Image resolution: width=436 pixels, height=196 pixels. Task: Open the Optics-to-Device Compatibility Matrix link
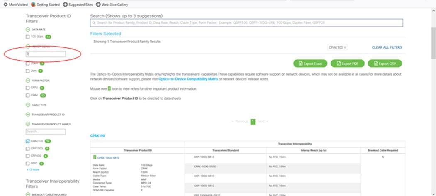[188, 79]
